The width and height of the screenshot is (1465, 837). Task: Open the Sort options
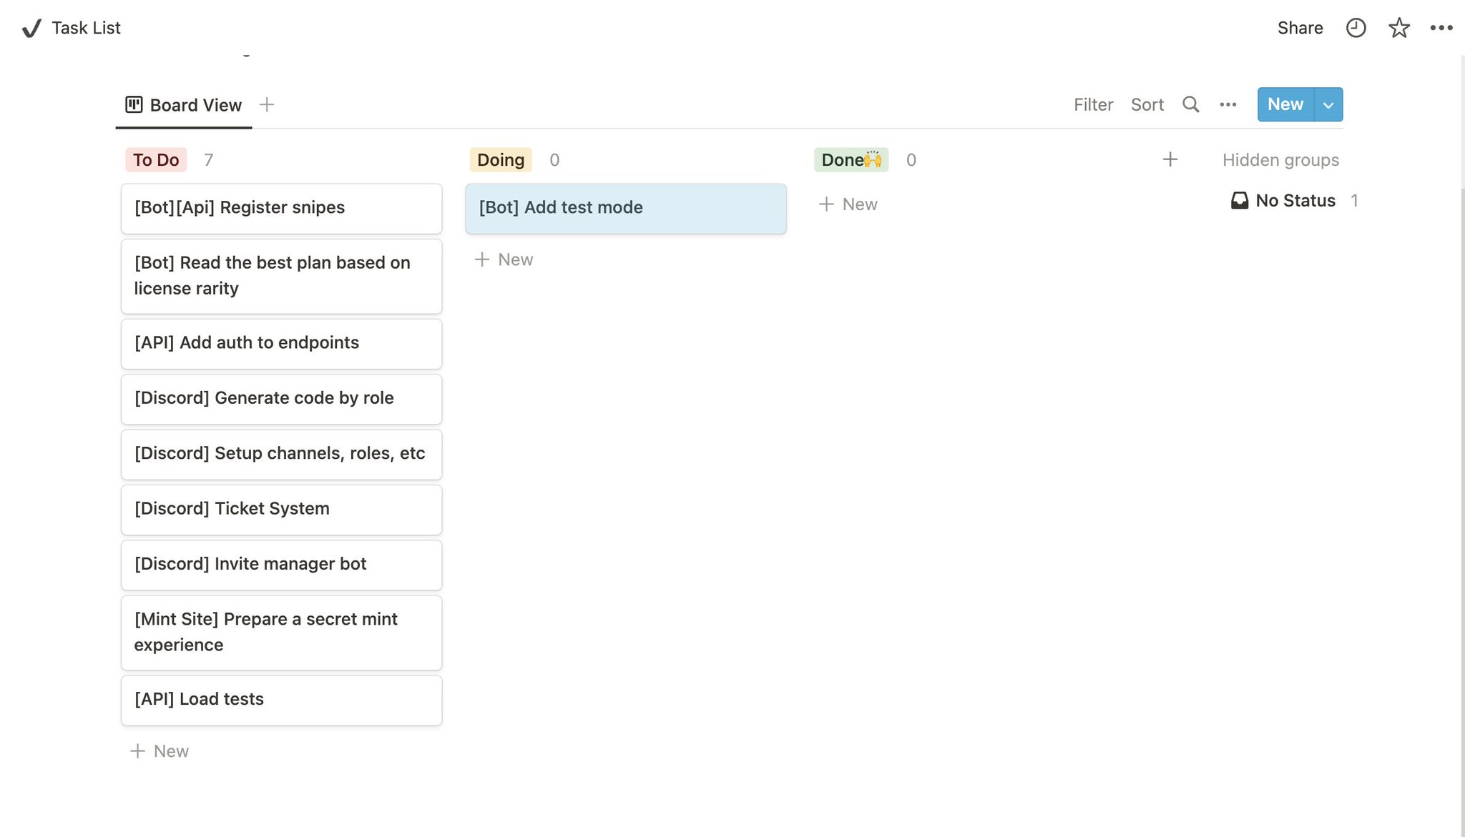1147,104
